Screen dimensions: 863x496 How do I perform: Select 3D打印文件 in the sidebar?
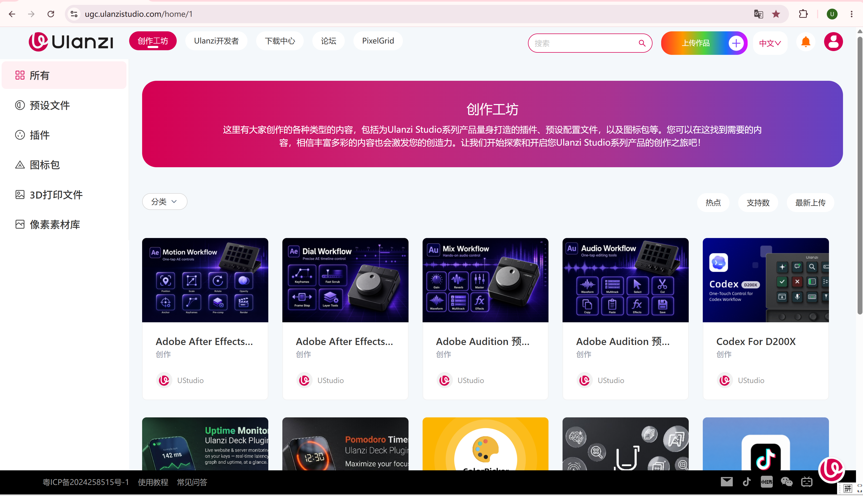point(64,195)
